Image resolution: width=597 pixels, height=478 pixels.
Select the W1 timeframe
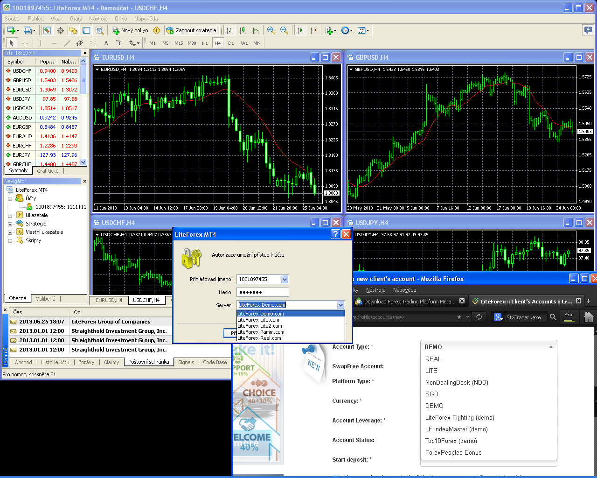click(x=244, y=43)
